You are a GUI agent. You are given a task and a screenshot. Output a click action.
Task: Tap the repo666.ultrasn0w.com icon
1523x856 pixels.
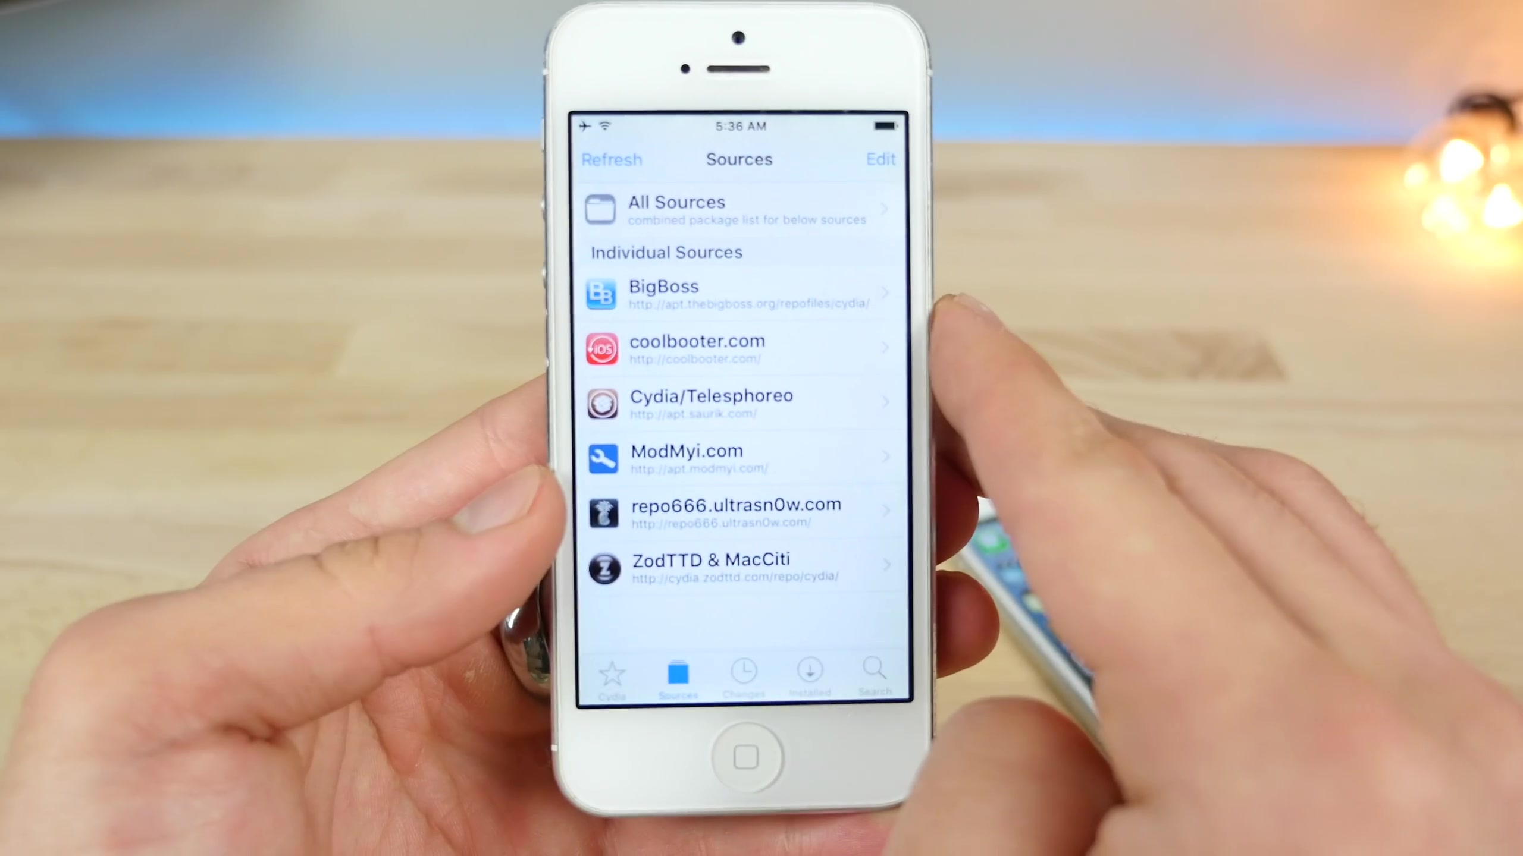point(603,511)
